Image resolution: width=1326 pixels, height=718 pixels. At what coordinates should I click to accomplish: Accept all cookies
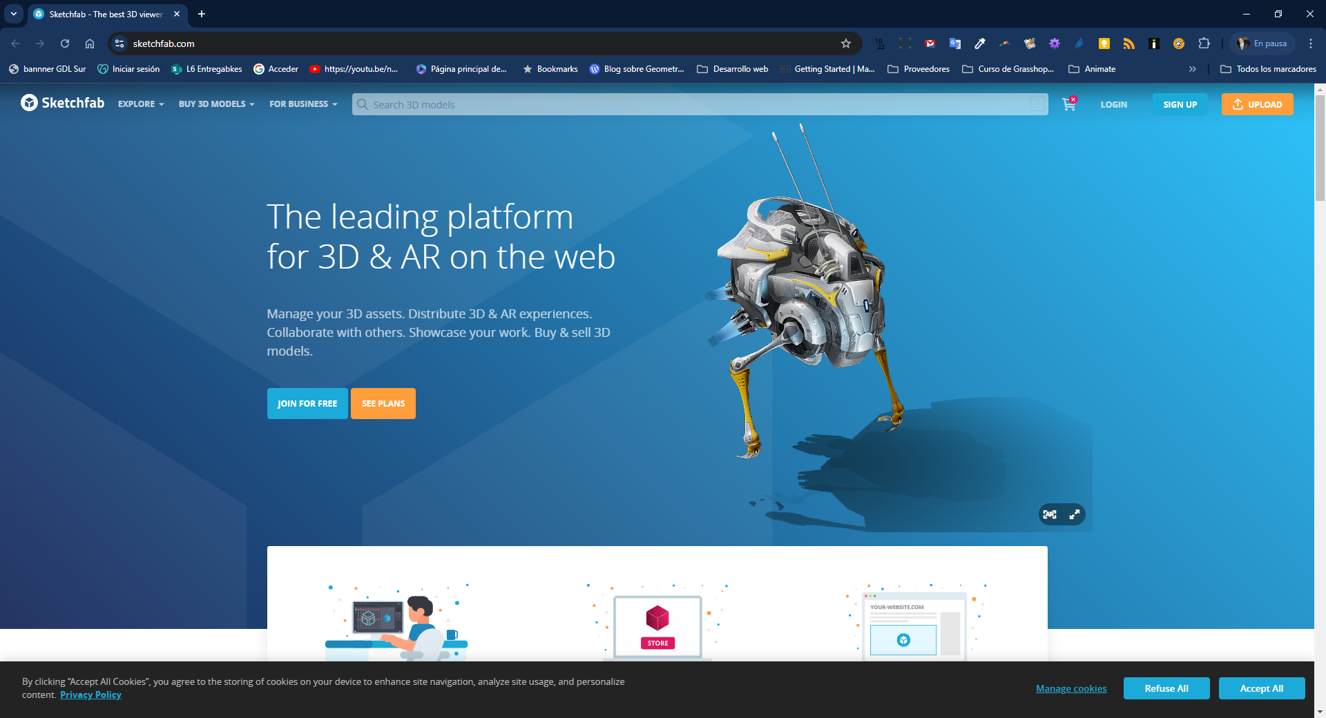(1261, 688)
